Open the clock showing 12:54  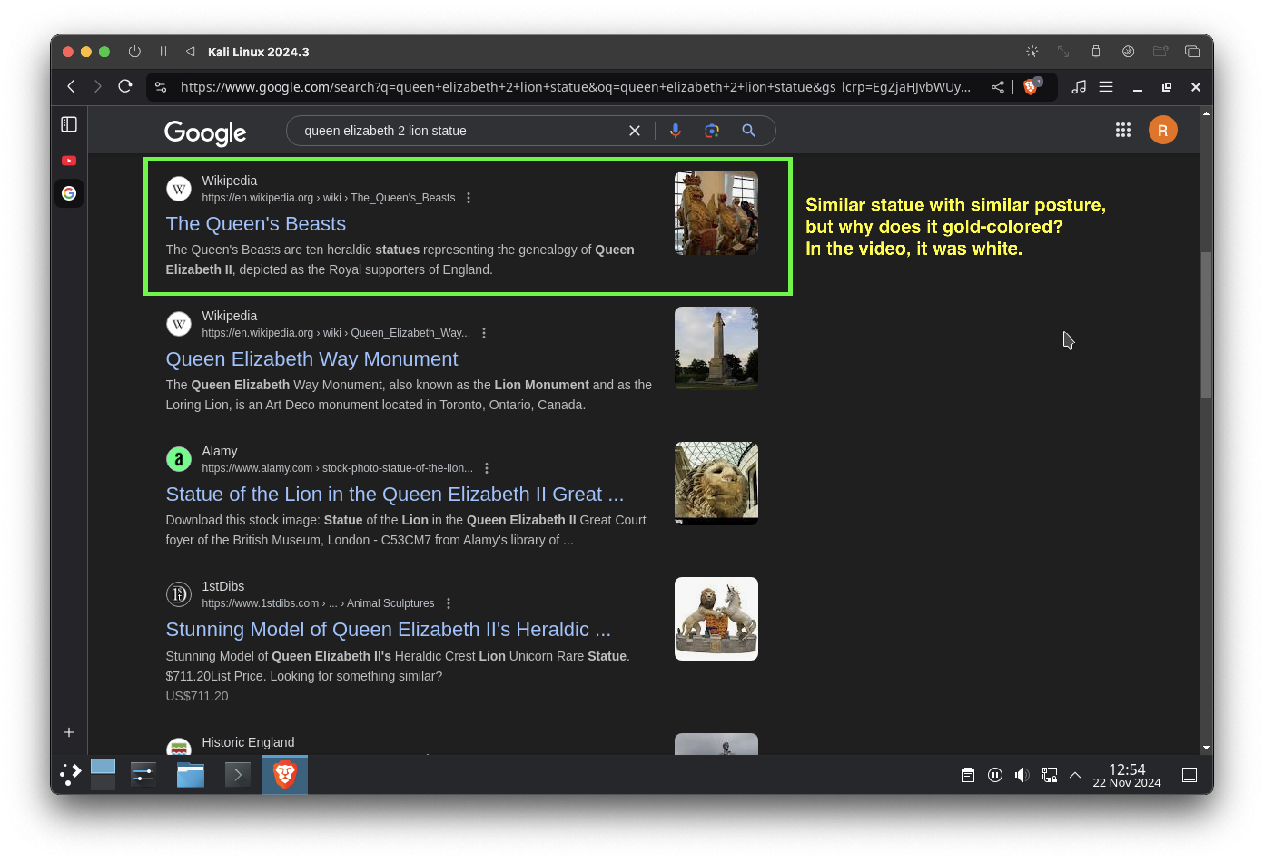[1126, 776]
